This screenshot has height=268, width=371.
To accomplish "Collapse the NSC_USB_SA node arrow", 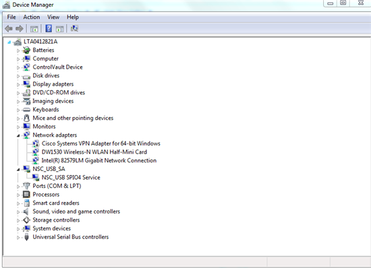I will click(18, 170).
